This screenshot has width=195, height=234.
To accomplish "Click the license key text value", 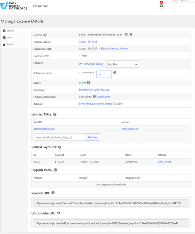I will (x=101, y=35).
